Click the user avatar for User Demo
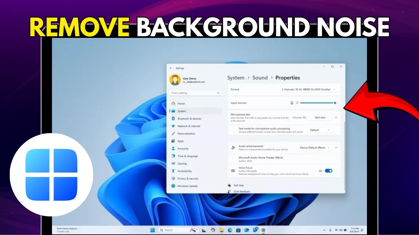The width and height of the screenshot is (419, 235). tap(175, 80)
